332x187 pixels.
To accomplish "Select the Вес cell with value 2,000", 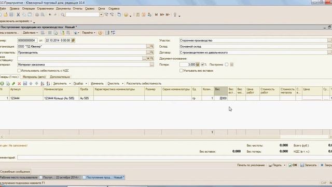I will (221, 98).
